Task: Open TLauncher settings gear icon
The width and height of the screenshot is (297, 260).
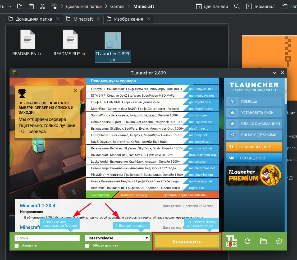Action: 279,241
